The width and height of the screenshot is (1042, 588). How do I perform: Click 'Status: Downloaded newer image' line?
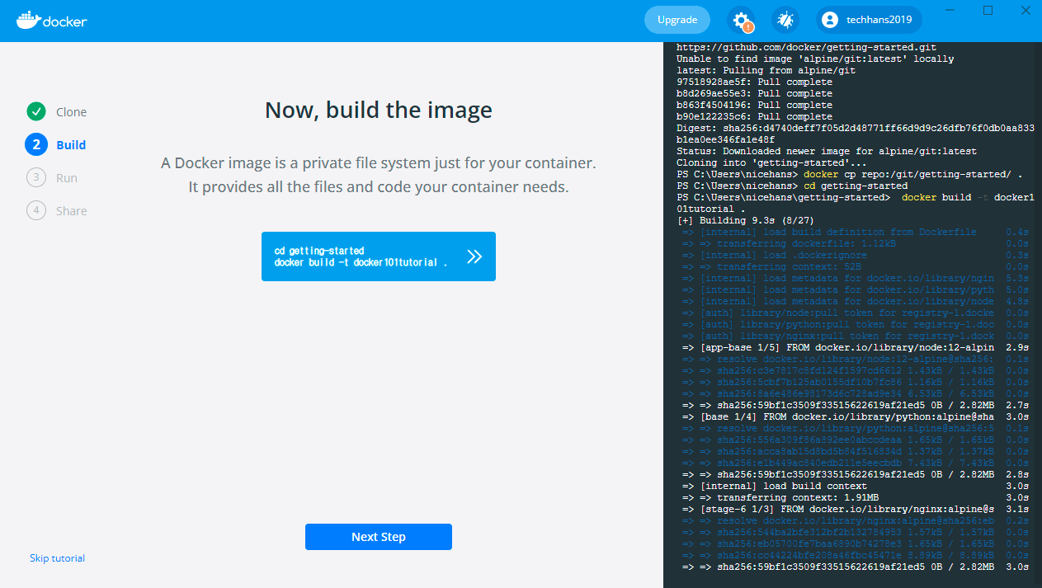(x=827, y=152)
